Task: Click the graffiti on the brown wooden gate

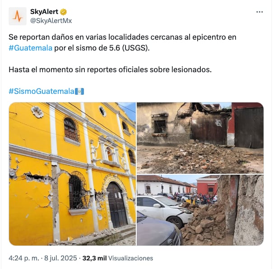Action: point(218,123)
